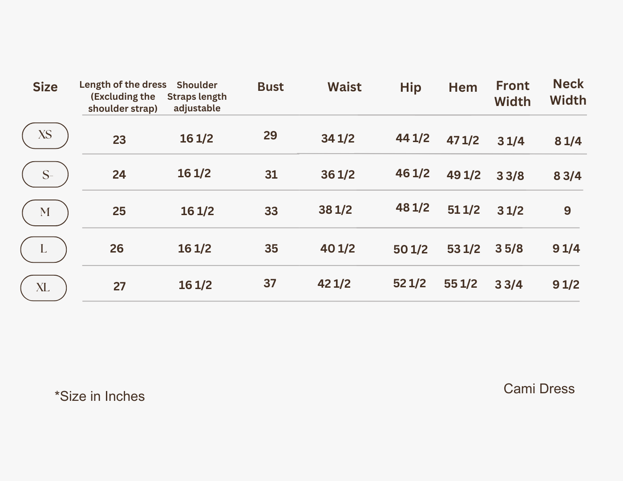Click Shoulder Straps length header

(197, 97)
